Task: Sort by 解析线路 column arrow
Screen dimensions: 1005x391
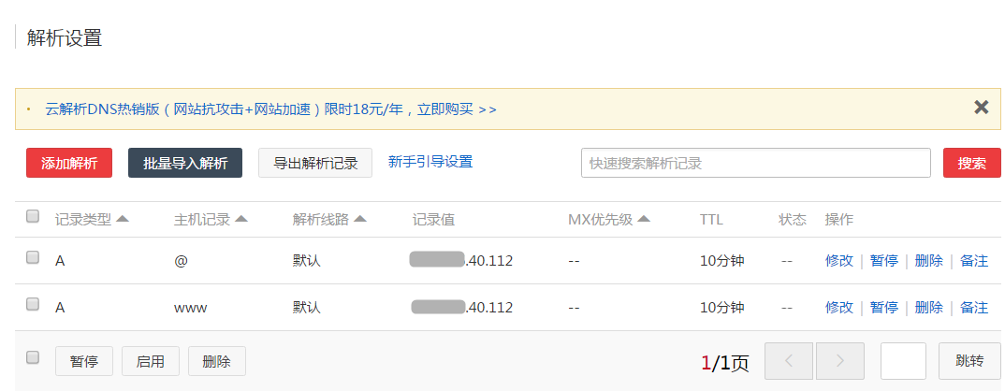Action: tap(360, 219)
